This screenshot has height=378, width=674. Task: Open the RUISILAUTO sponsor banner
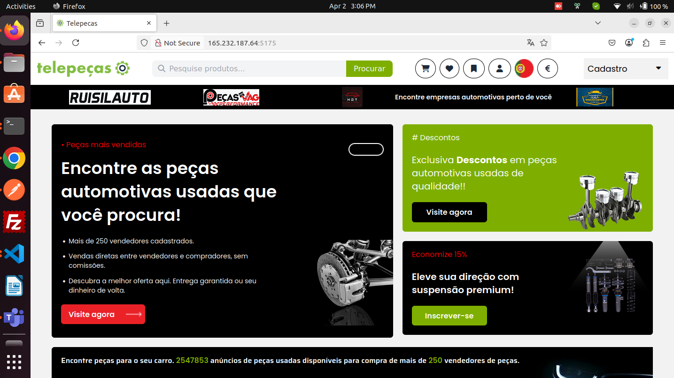(109, 97)
